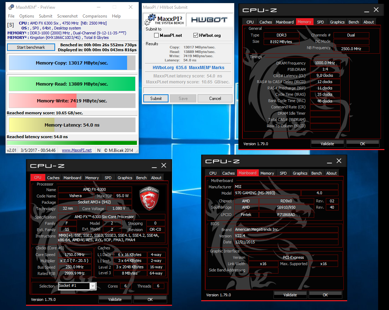Open the Socket #1 selection dropdown
The height and width of the screenshot is (310, 389).
pos(93,286)
